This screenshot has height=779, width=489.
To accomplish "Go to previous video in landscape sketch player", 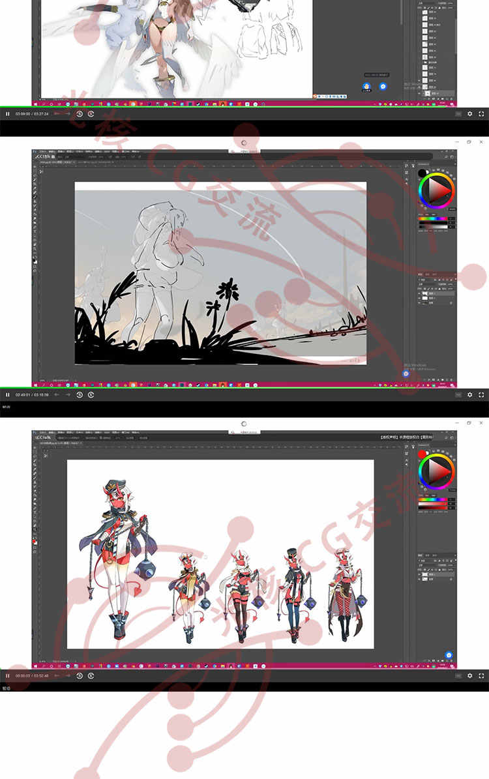I will (x=57, y=395).
